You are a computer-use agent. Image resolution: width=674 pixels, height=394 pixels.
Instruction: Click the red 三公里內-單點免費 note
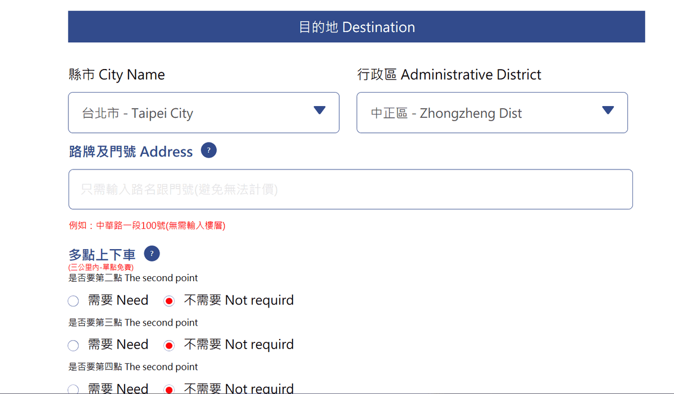(101, 267)
